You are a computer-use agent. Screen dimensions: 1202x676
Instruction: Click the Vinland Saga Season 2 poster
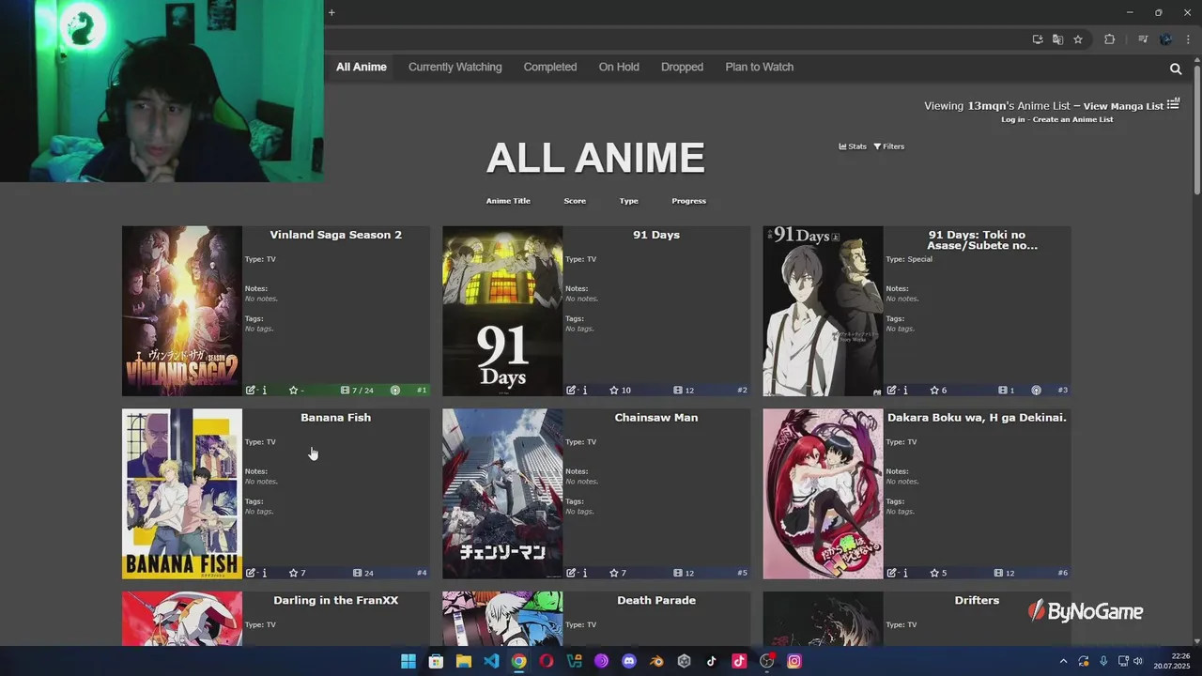click(x=182, y=311)
